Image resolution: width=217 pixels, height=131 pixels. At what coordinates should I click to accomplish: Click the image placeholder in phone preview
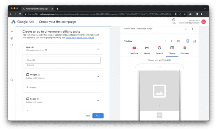(x=159, y=91)
